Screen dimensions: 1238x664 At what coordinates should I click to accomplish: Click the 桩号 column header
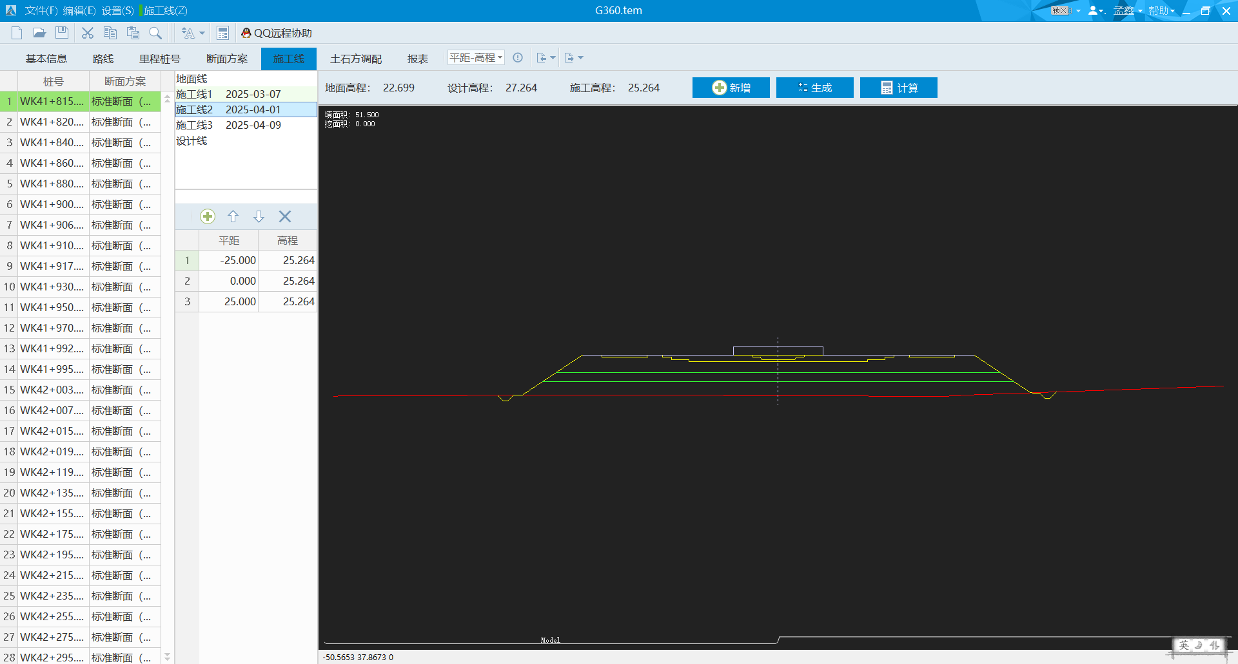(x=54, y=81)
